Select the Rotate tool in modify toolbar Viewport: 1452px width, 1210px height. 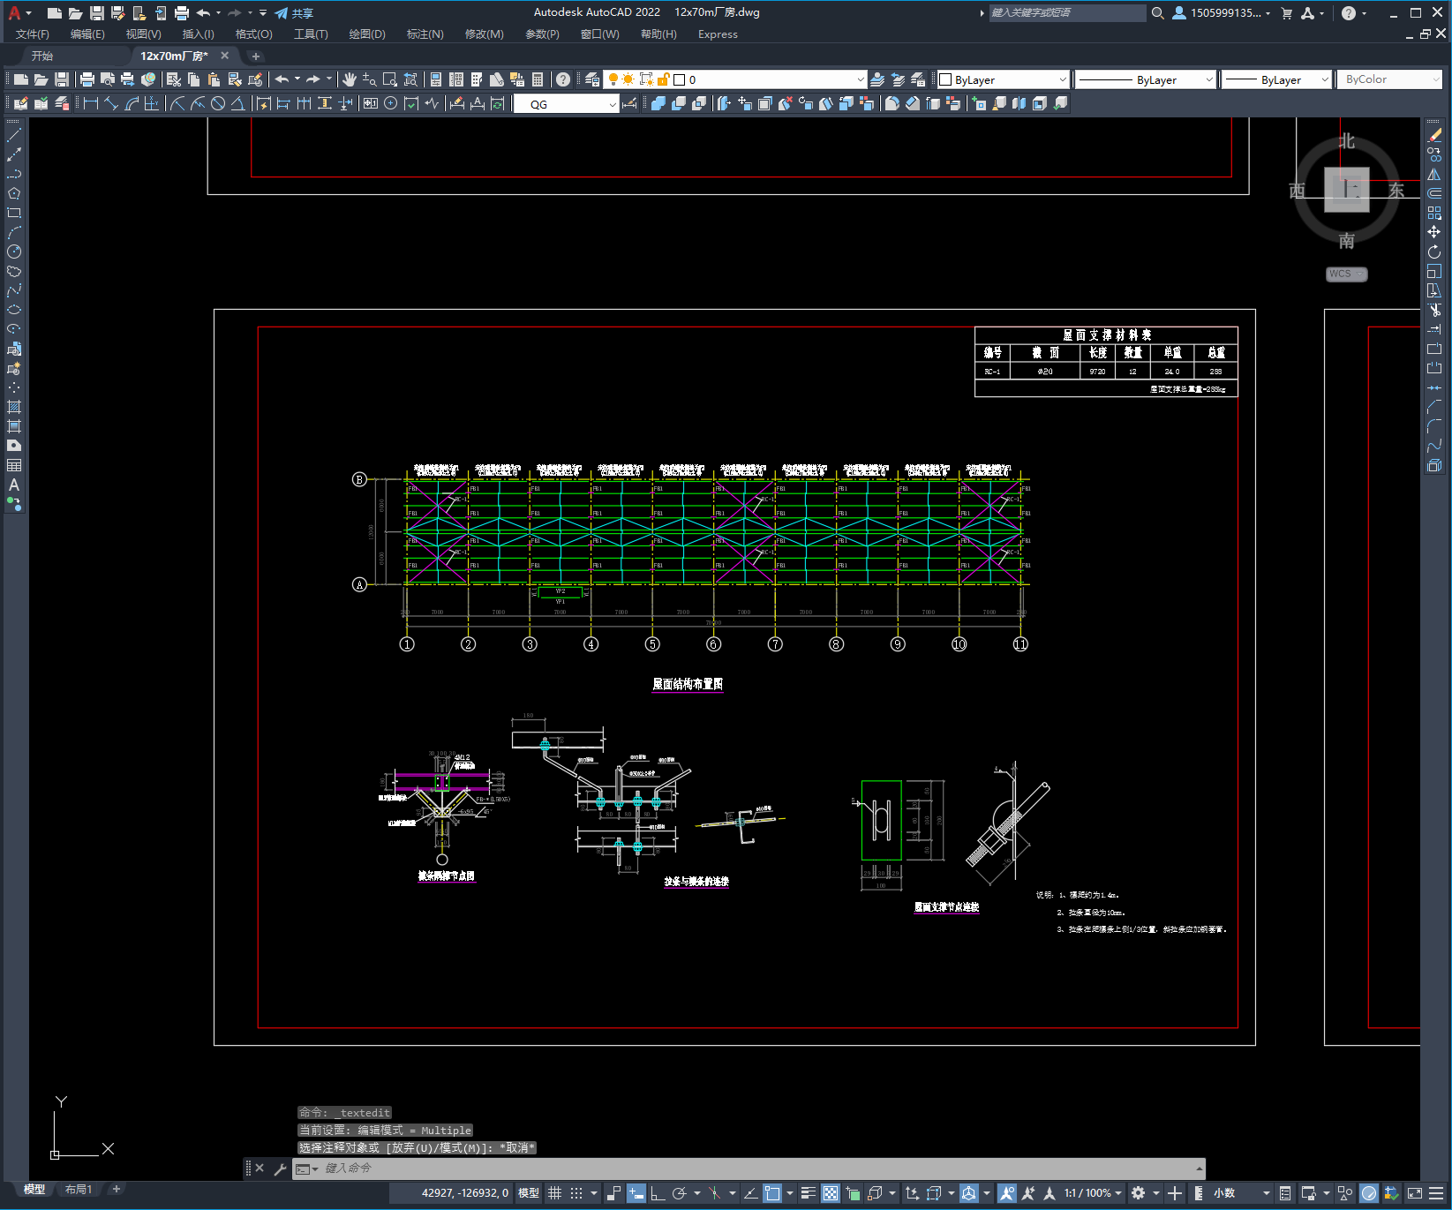(x=1434, y=252)
